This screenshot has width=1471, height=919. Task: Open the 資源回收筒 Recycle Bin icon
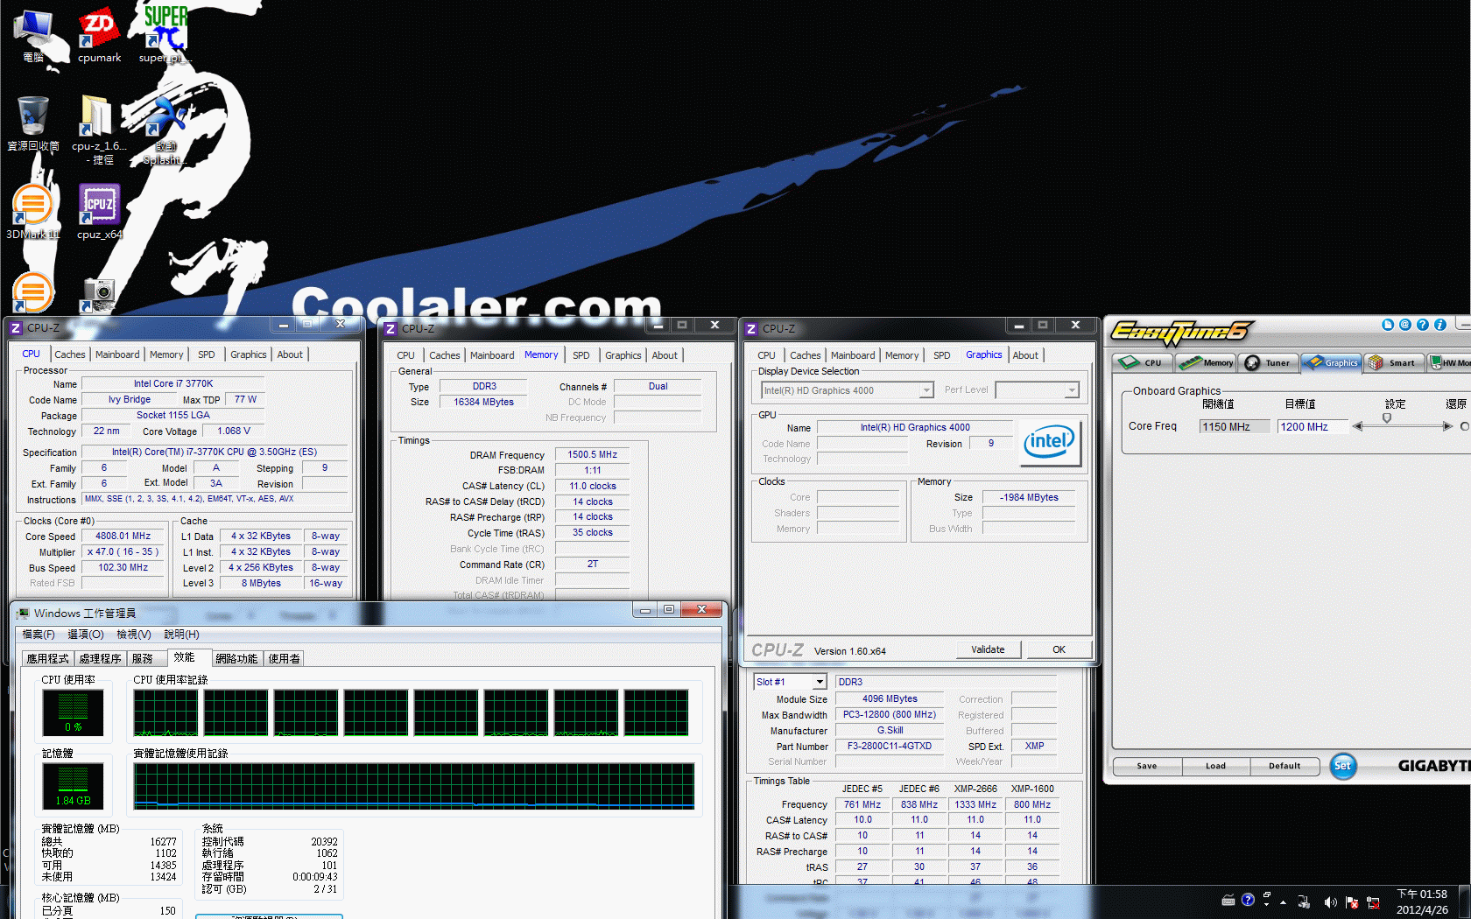[33, 123]
